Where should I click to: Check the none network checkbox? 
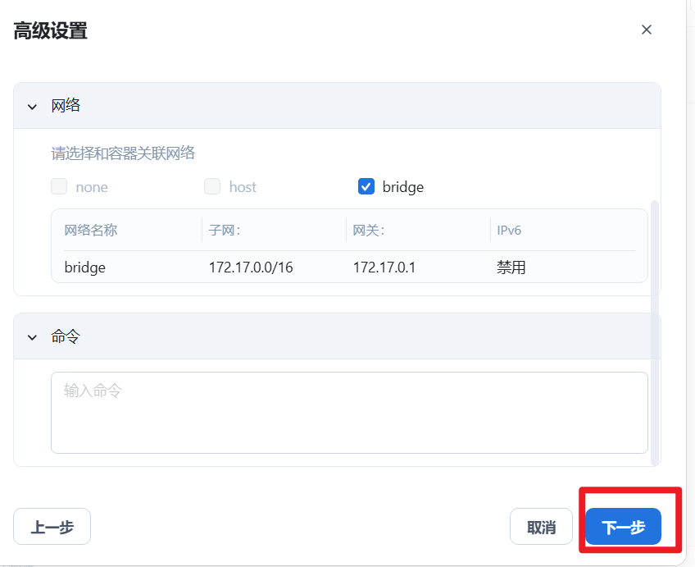point(59,186)
